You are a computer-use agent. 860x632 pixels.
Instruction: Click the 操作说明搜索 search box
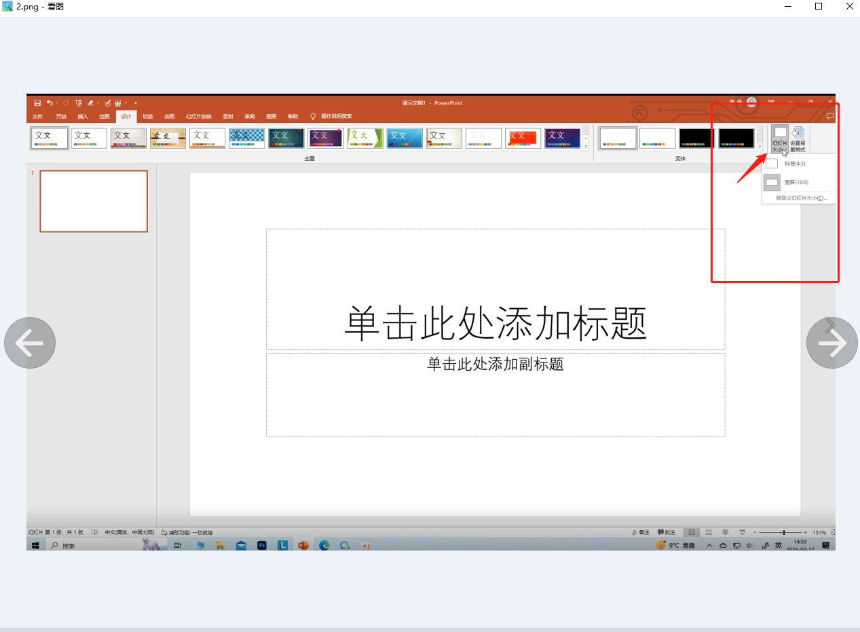point(337,117)
